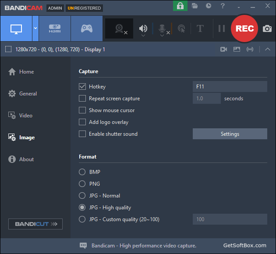Screen dimensions: 276x254
Task: Enable Repeat screen capture
Action: tap(82, 99)
